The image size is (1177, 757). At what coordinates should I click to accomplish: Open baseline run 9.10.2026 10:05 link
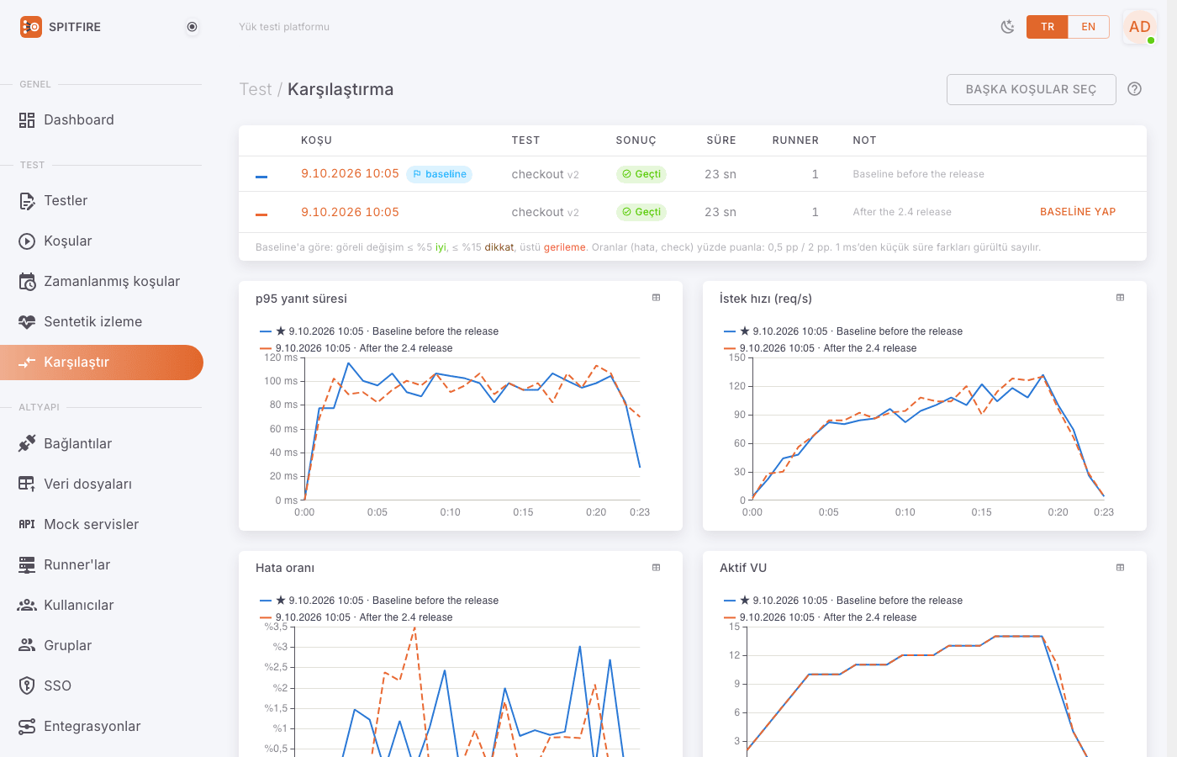[350, 173]
